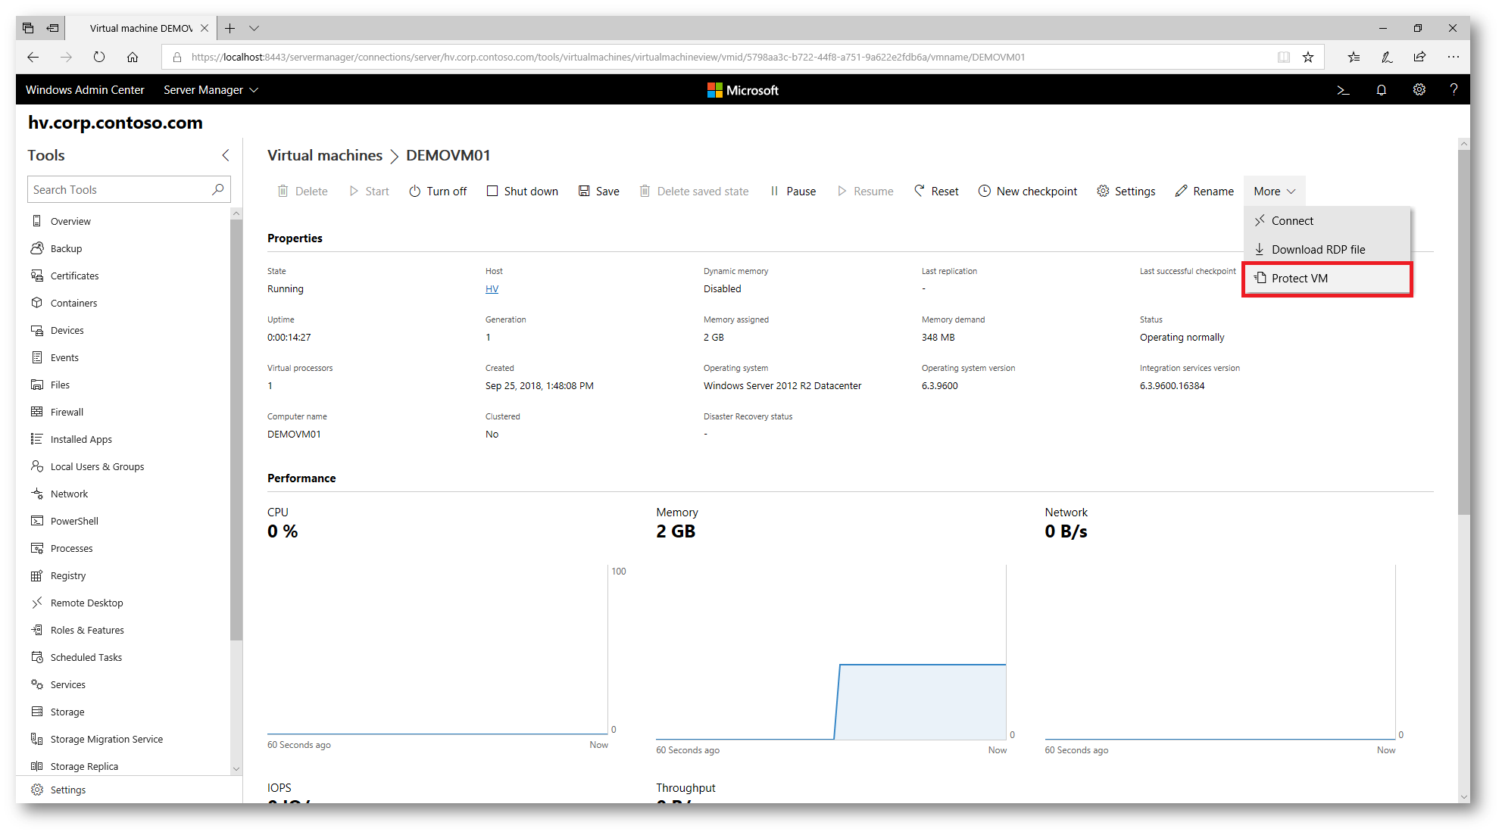Image resolution: width=1502 pixels, height=835 pixels.
Task: Select Connect from More menu
Action: click(x=1327, y=221)
